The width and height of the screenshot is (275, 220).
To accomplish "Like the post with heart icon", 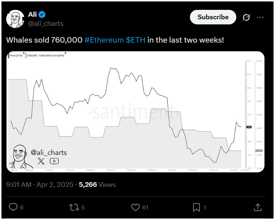I will pyautogui.click(x=135, y=207).
